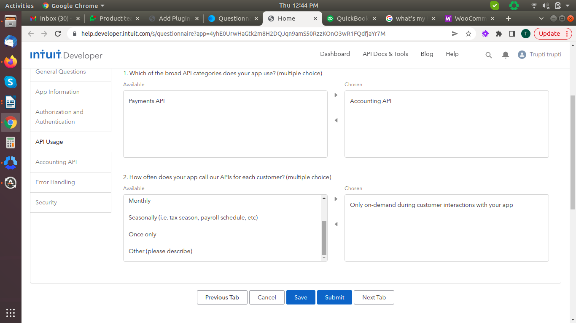
Task: Open the notifications bell icon
Action: [505, 55]
